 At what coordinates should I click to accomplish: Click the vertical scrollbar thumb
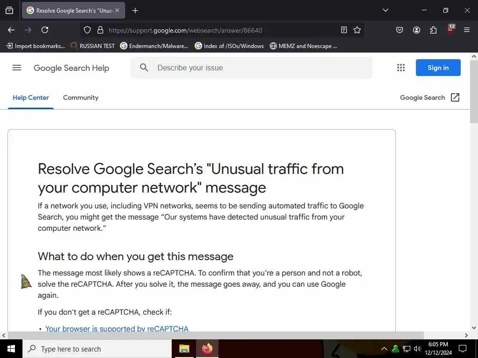(474, 92)
